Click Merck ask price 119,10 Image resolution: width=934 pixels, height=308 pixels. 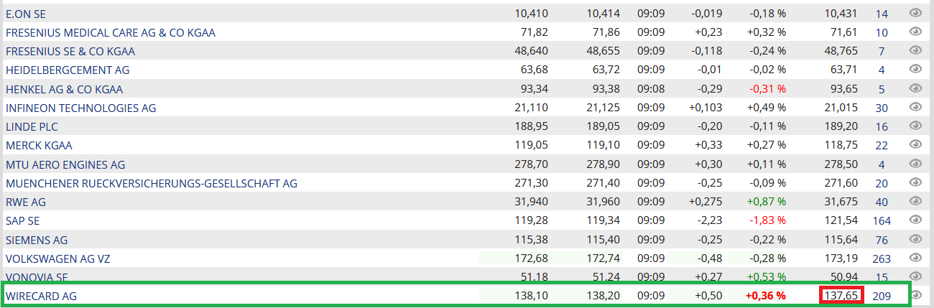click(x=603, y=145)
